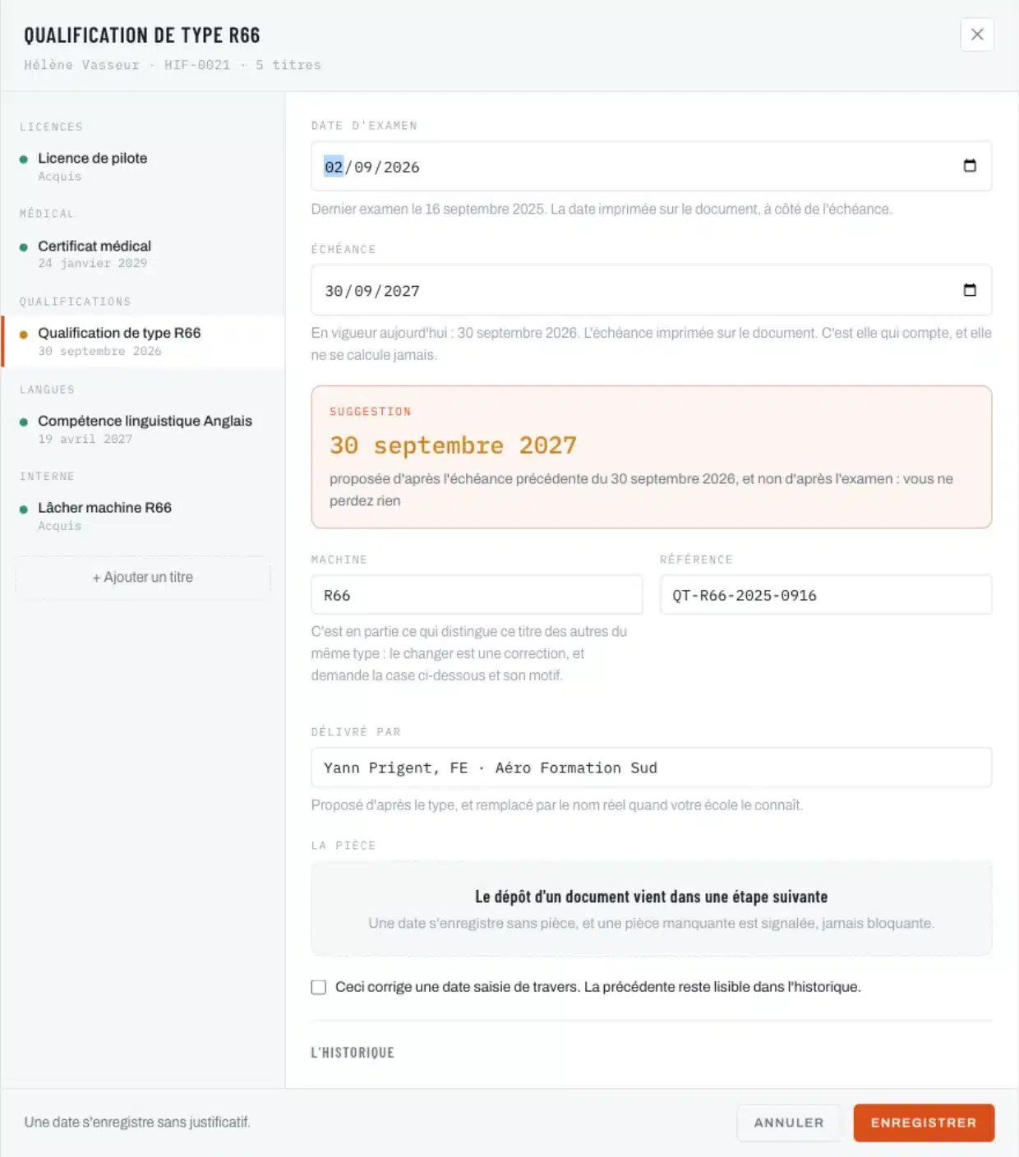Select Qualification de type R66 sidebar entry
The width and height of the screenshot is (1019, 1157).
(x=143, y=341)
